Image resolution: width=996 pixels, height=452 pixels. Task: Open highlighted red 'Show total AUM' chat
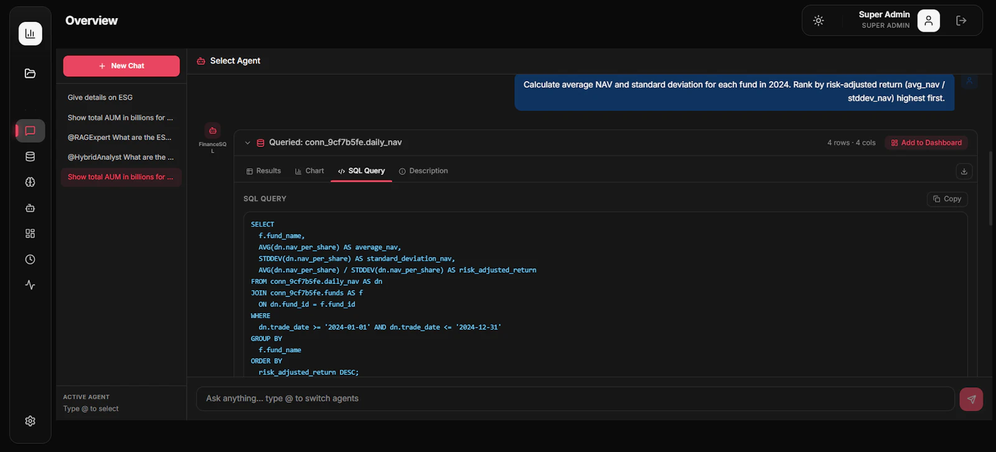pyautogui.click(x=121, y=177)
